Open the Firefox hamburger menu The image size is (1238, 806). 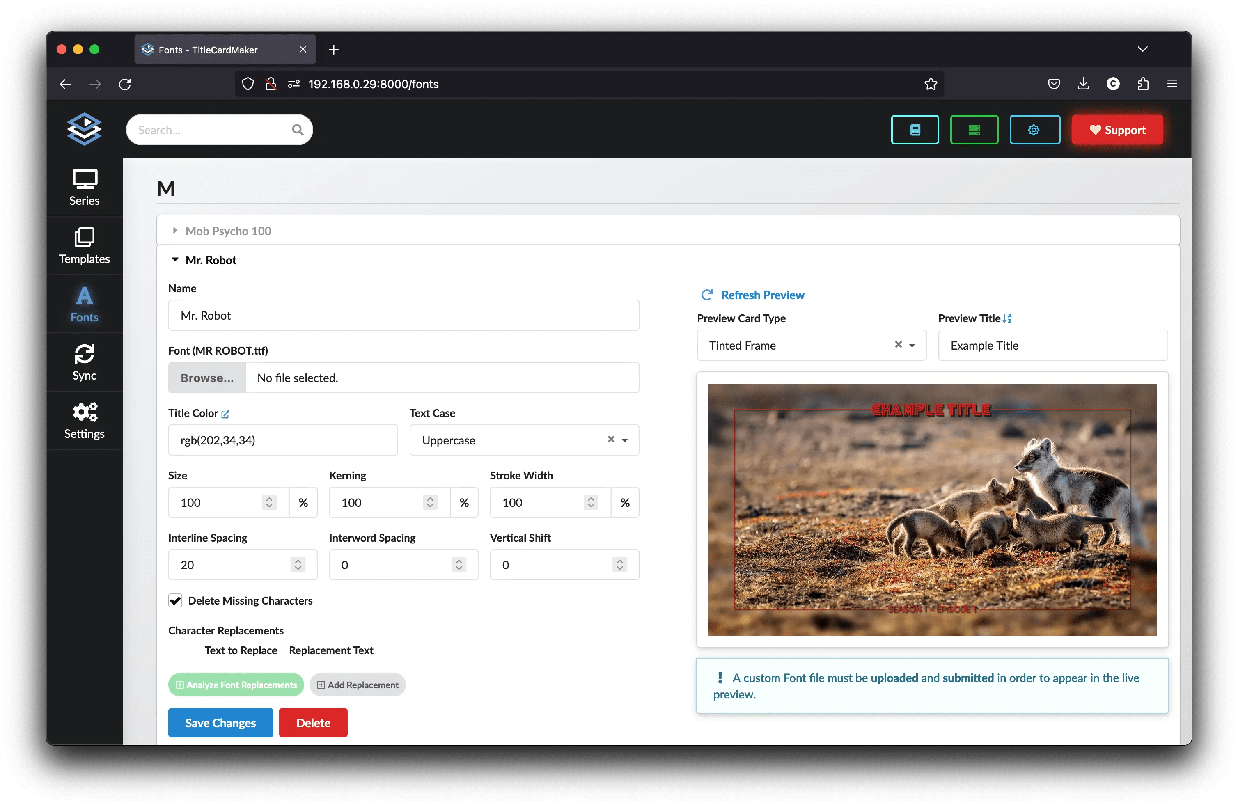[x=1172, y=84]
